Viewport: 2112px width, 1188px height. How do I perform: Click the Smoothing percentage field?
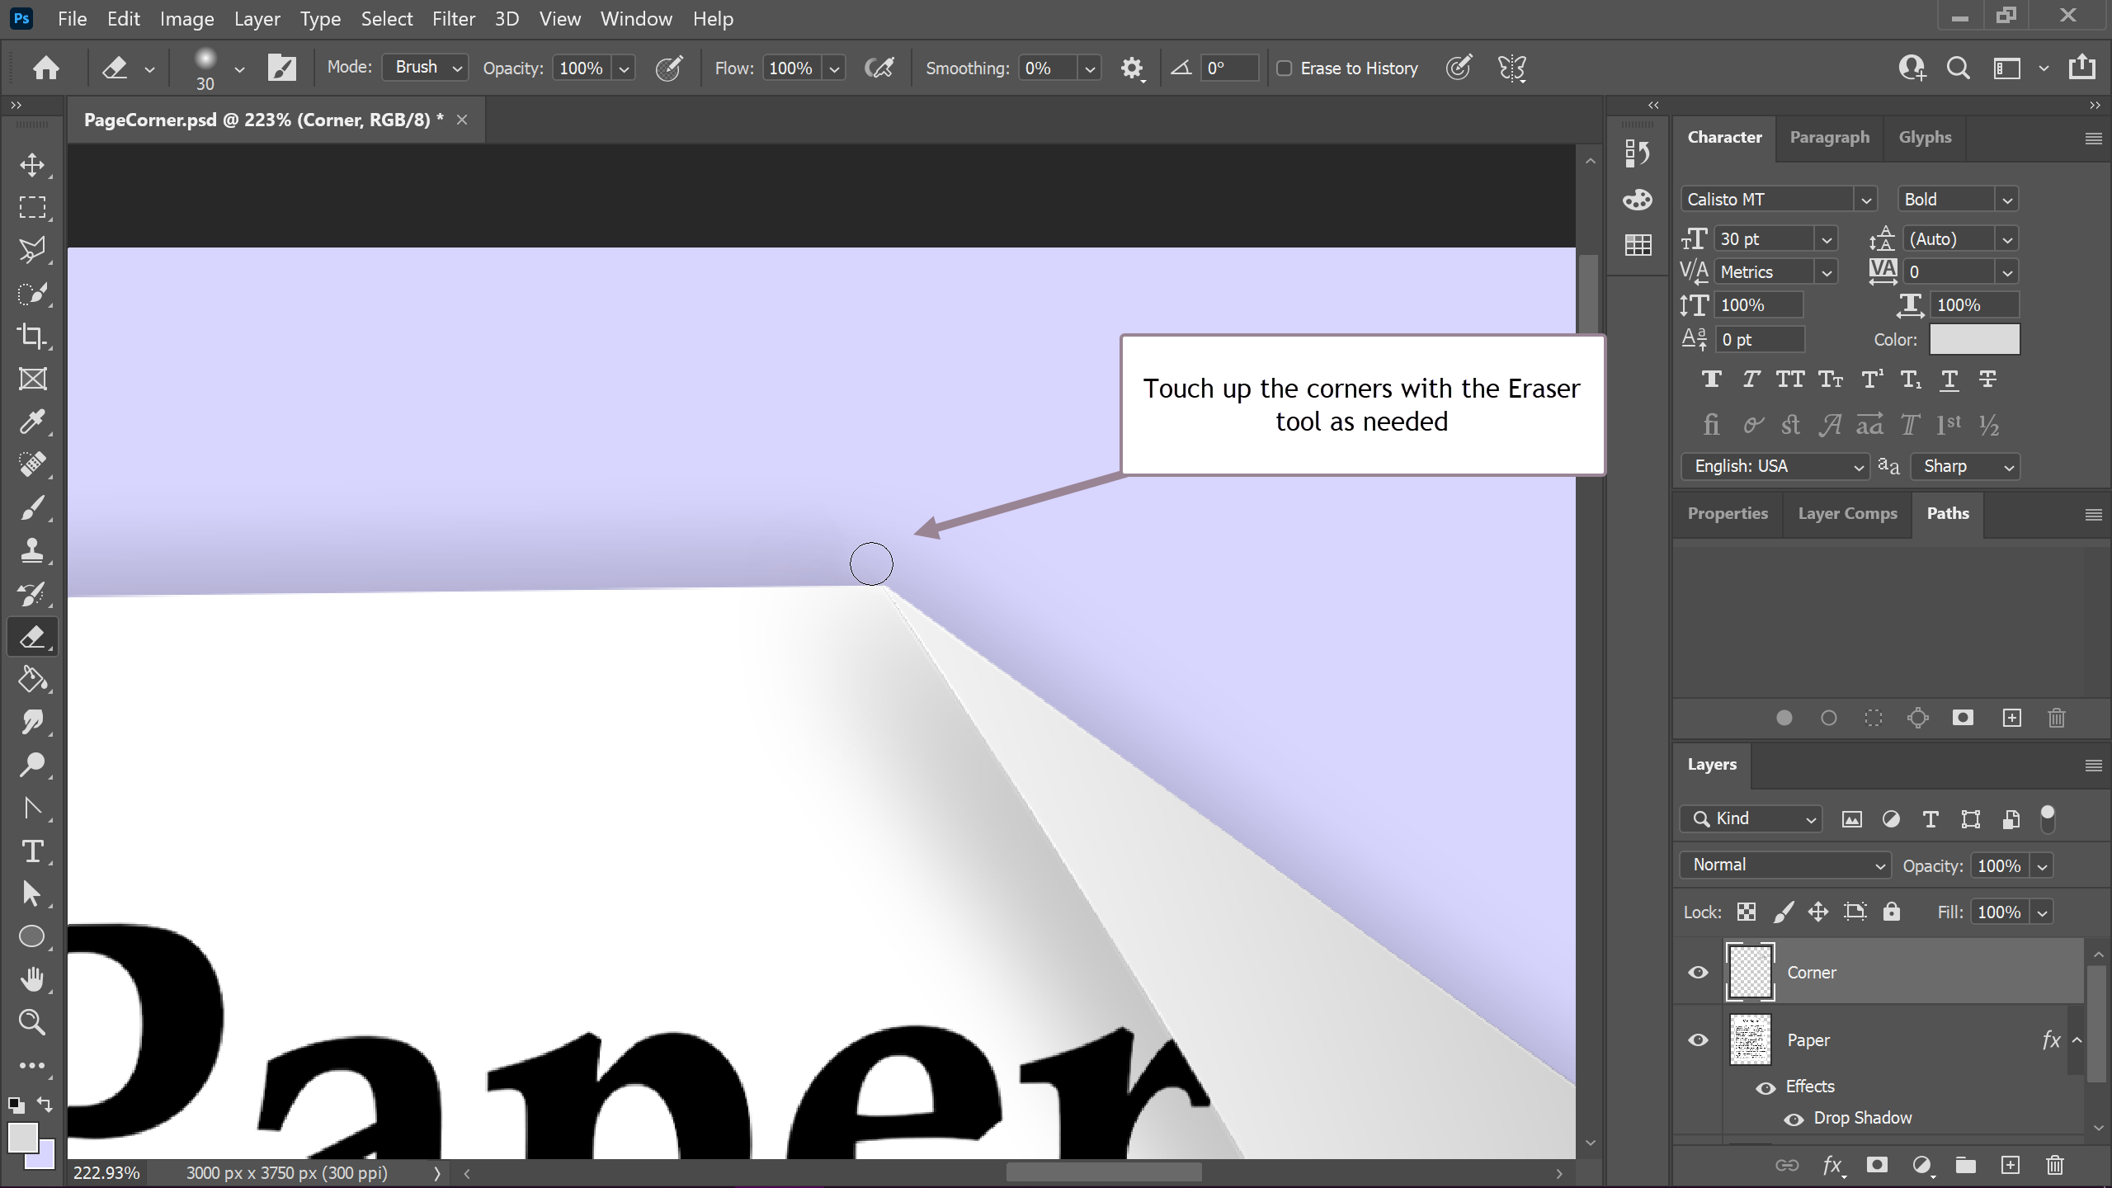click(x=1047, y=68)
